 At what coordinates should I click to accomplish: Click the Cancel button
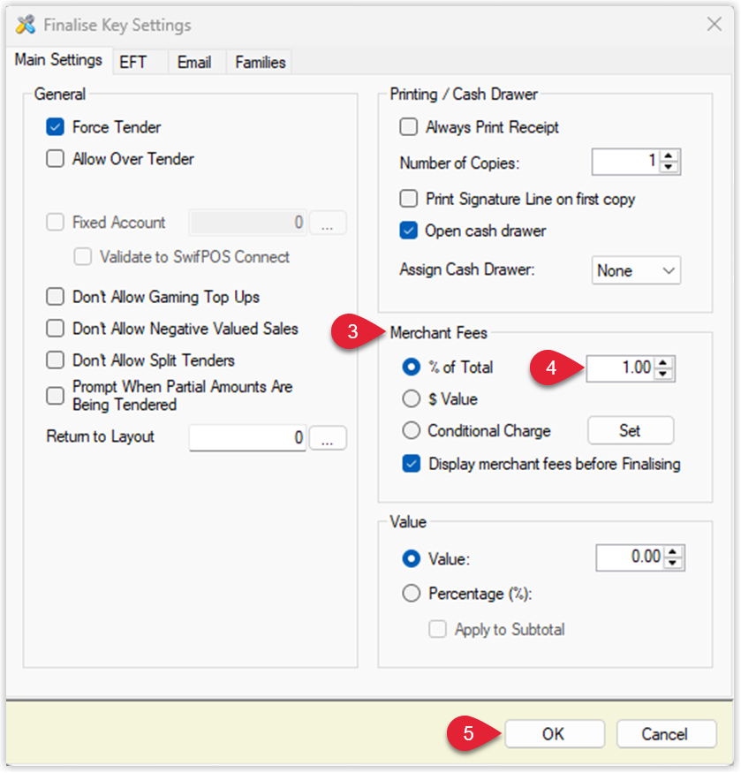tap(666, 733)
